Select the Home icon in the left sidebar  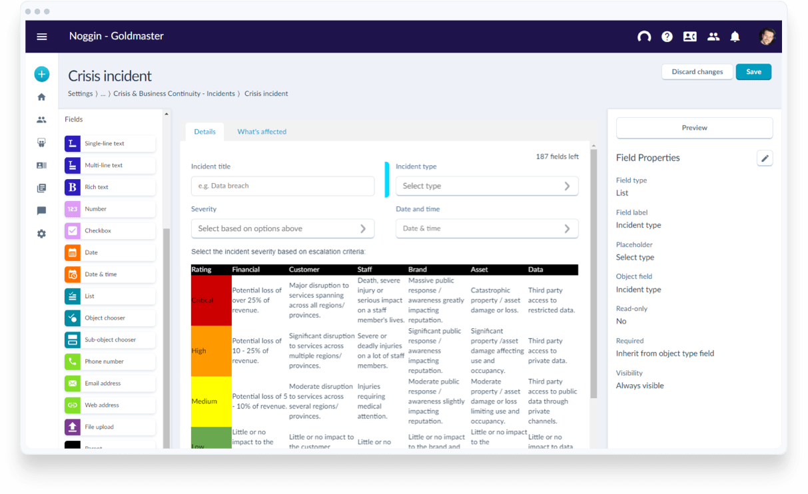point(41,97)
